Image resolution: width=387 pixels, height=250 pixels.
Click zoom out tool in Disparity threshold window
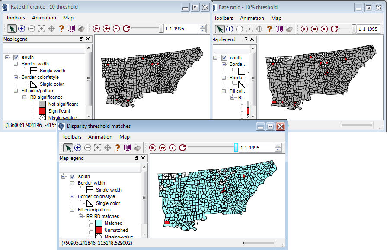[88, 148]
